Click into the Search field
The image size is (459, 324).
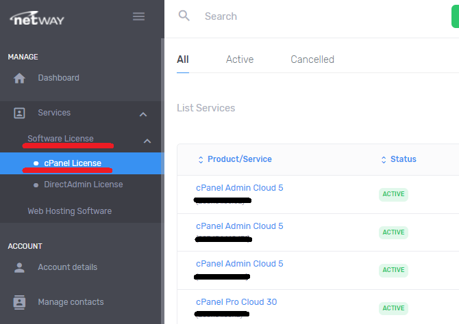(308, 16)
